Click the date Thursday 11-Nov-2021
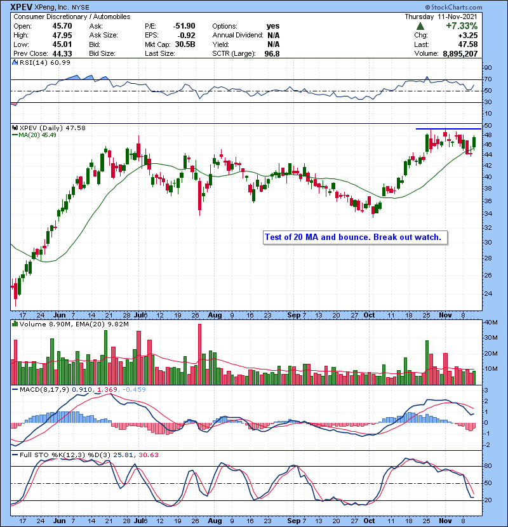The width and height of the screenshot is (508, 527). pos(441,17)
